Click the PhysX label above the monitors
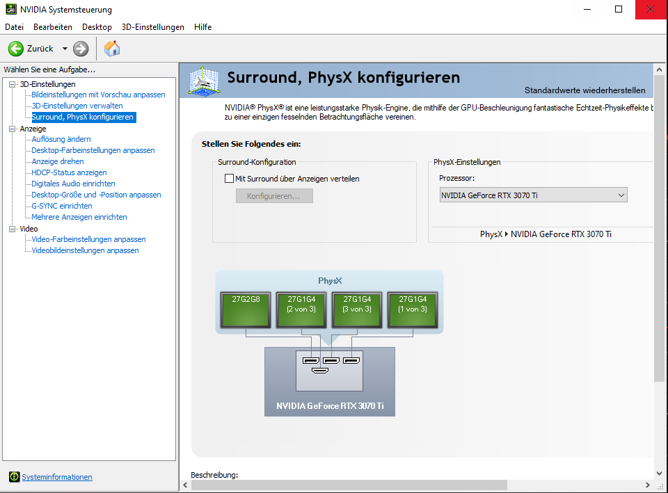The width and height of the screenshot is (668, 493). coord(330,280)
